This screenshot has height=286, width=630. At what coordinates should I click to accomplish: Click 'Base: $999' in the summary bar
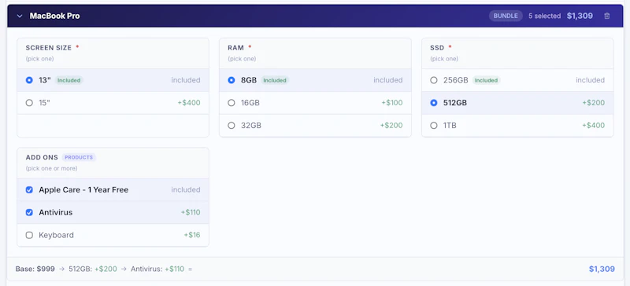pyautogui.click(x=35, y=269)
